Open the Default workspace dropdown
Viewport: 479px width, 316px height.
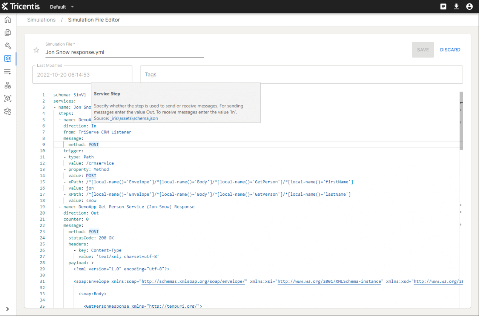coord(62,7)
